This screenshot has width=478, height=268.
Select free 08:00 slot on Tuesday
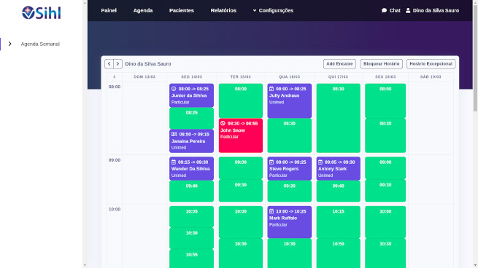pyautogui.click(x=241, y=100)
